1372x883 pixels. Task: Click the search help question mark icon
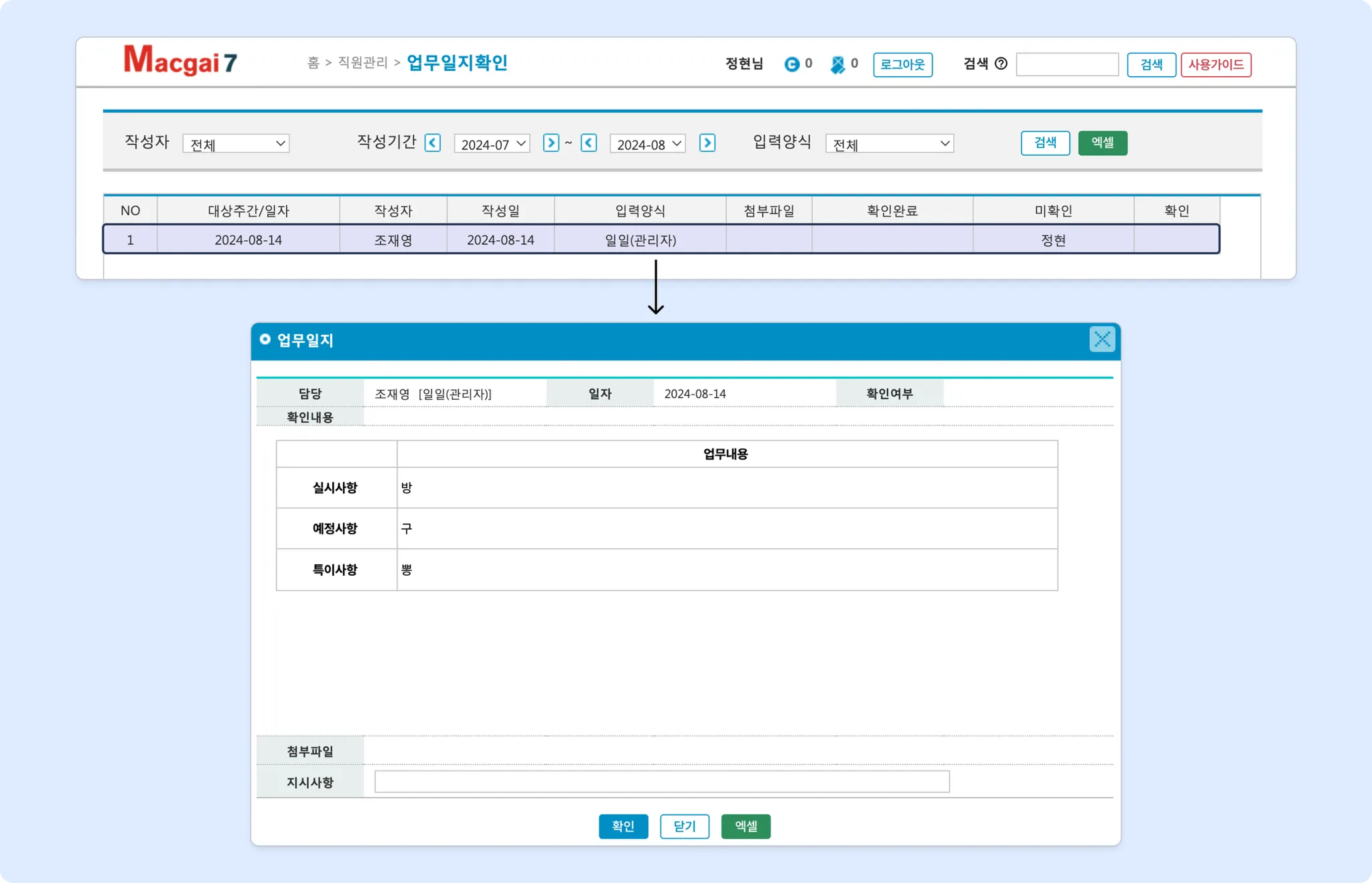pos(1001,64)
